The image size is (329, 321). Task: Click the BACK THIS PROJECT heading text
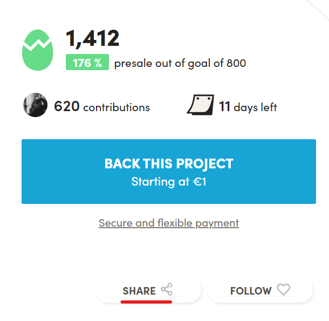click(169, 163)
